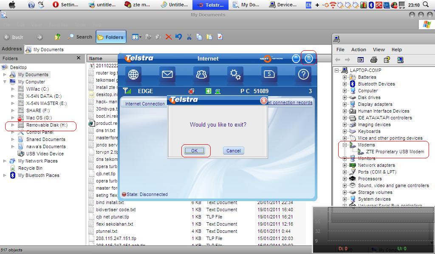Click the Paste icon in Explorer toolbar
The image size is (435, 254).
coord(209,37)
